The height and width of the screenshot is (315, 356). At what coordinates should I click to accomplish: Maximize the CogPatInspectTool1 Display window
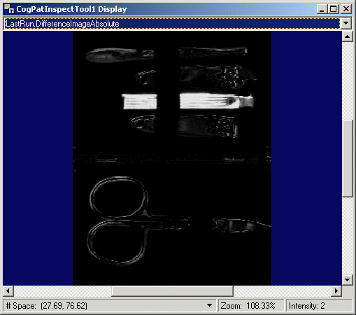pyautogui.click(x=333, y=9)
